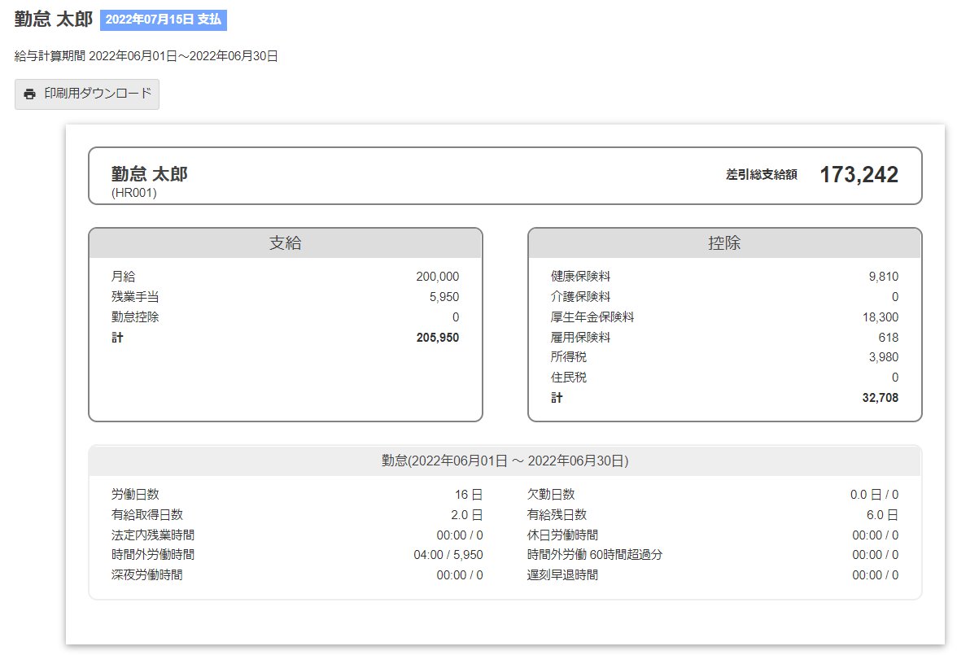Viewport: 957px width, 655px height.
Task: Click the 所得税 value 3,980
Action: pyautogui.click(x=883, y=357)
